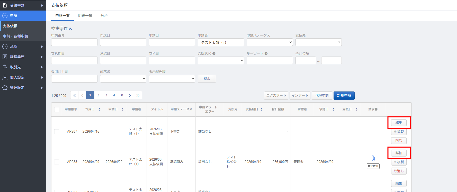The width and height of the screenshot is (457, 192).
Task: Click the エクスポート button
Action: (276, 96)
